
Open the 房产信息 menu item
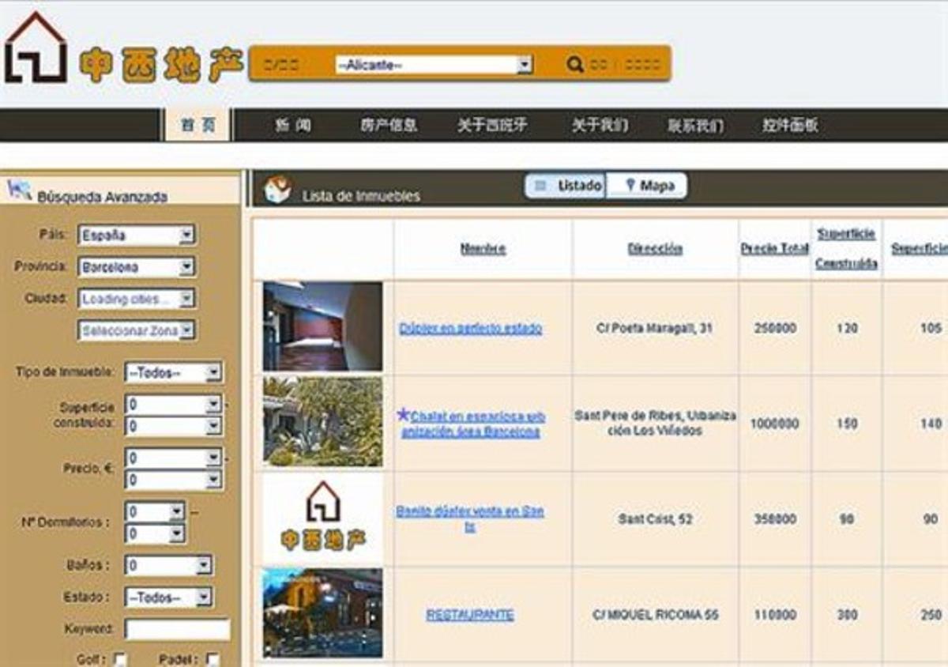389,125
